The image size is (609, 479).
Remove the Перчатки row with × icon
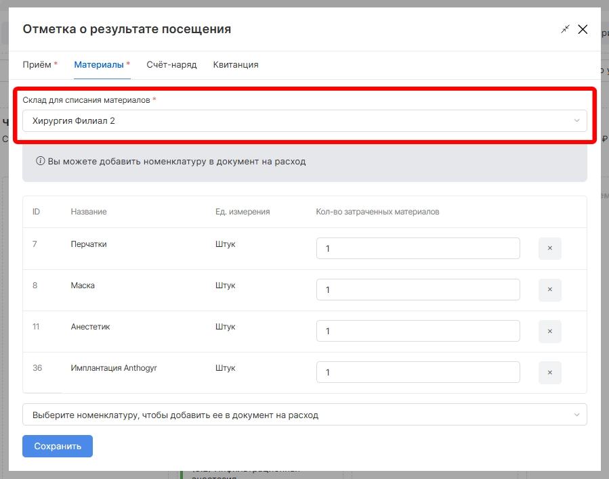click(549, 248)
